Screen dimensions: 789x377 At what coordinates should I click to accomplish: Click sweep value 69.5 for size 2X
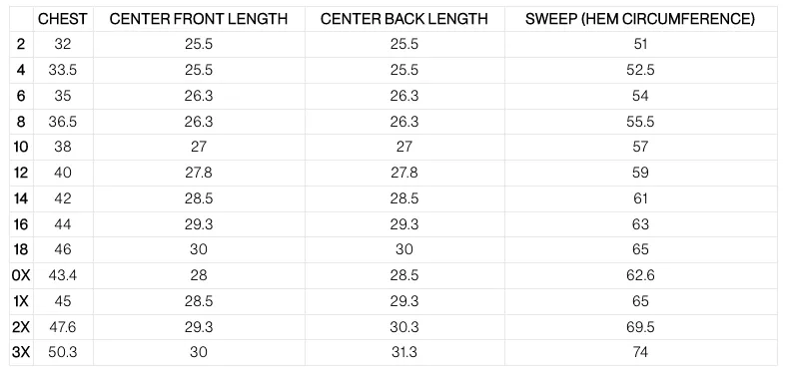tap(640, 327)
